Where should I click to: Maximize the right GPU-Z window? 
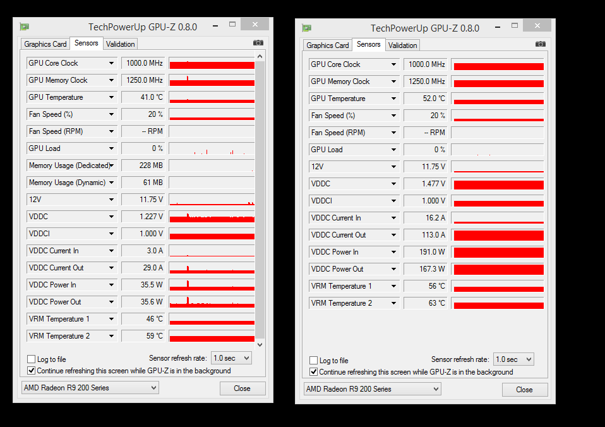[515, 25]
